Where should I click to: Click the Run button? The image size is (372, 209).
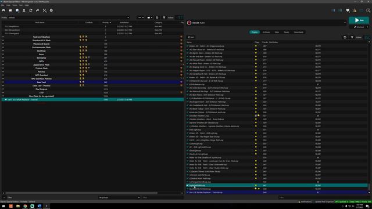coord(359,20)
